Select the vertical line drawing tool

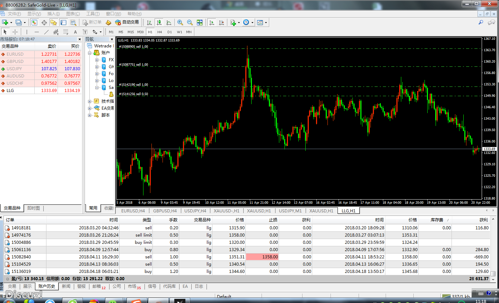coord(27,32)
